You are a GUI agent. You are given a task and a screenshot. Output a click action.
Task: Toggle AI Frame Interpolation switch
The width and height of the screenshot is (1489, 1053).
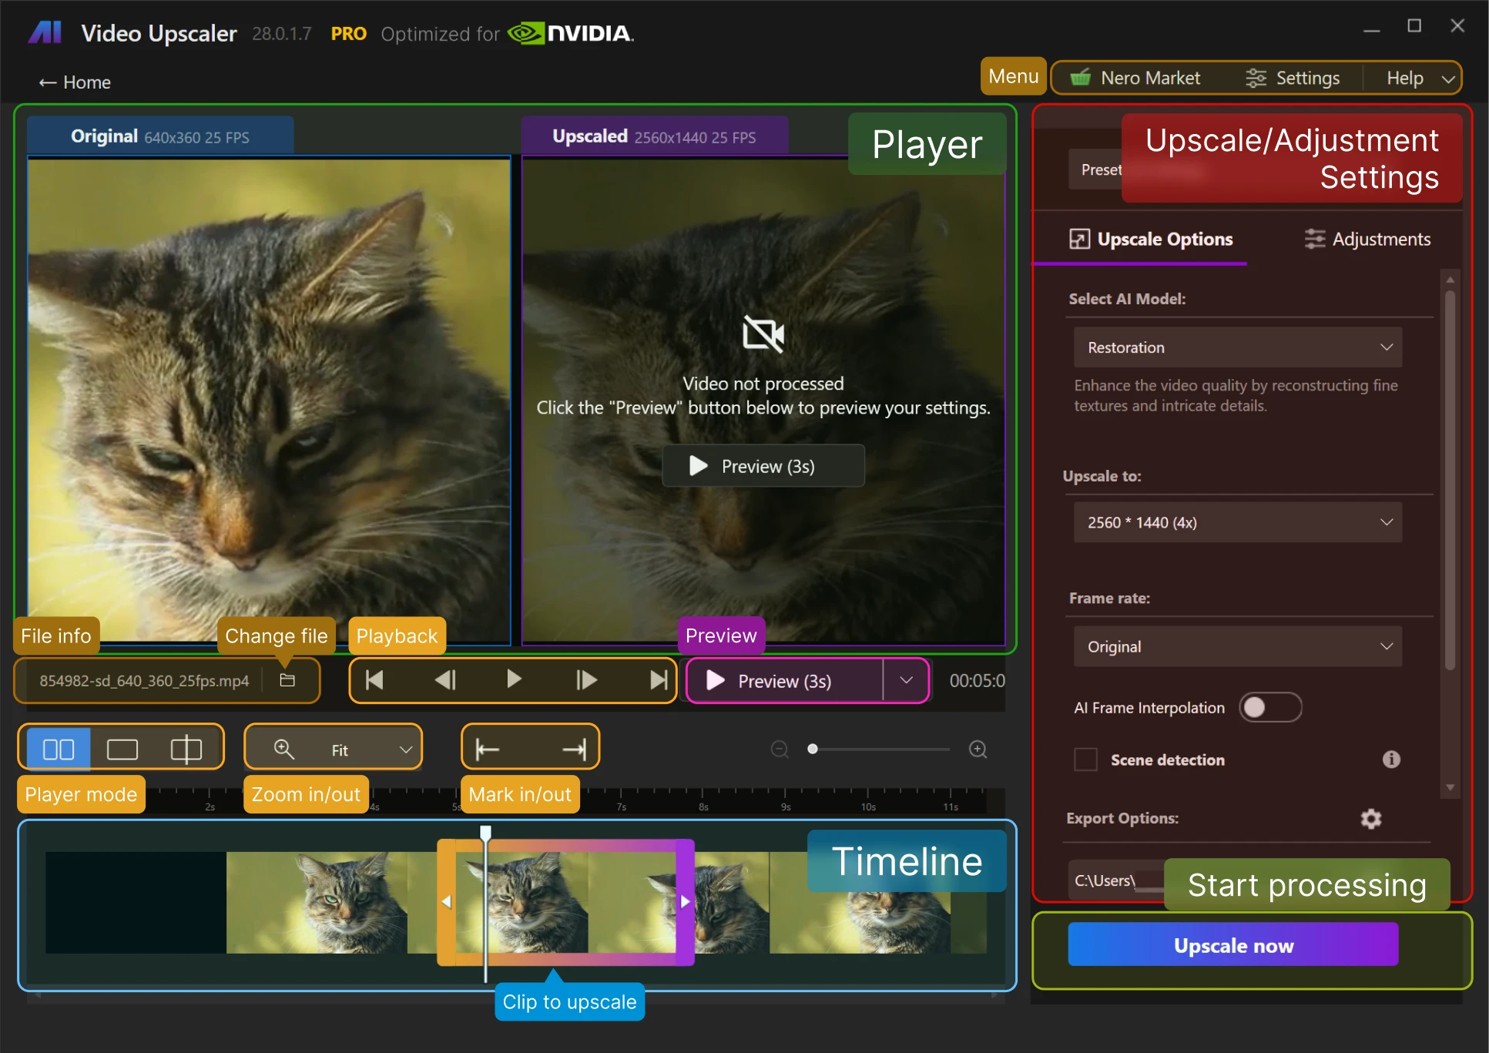[x=1269, y=707]
